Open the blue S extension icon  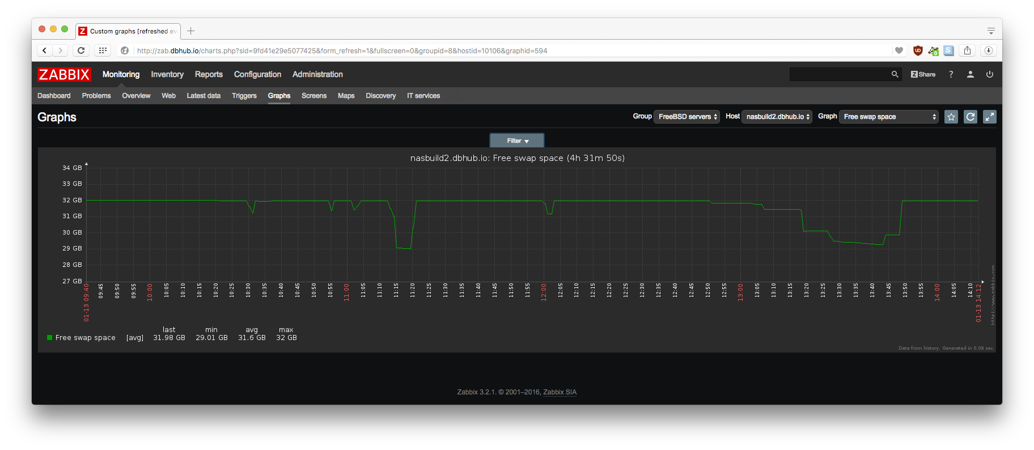(x=948, y=50)
